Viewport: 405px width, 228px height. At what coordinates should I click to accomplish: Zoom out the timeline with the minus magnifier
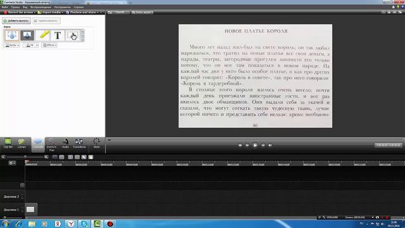(3, 157)
